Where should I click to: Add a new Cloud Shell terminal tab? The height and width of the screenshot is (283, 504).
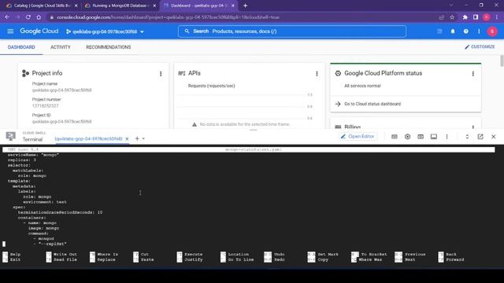[x=137, y=138]
